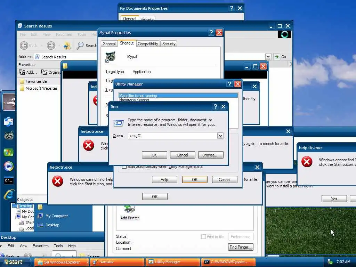Open Search magnifier in Search Results toolbar
This screenshot has width=356, height=267.
(x=80, y=46)
